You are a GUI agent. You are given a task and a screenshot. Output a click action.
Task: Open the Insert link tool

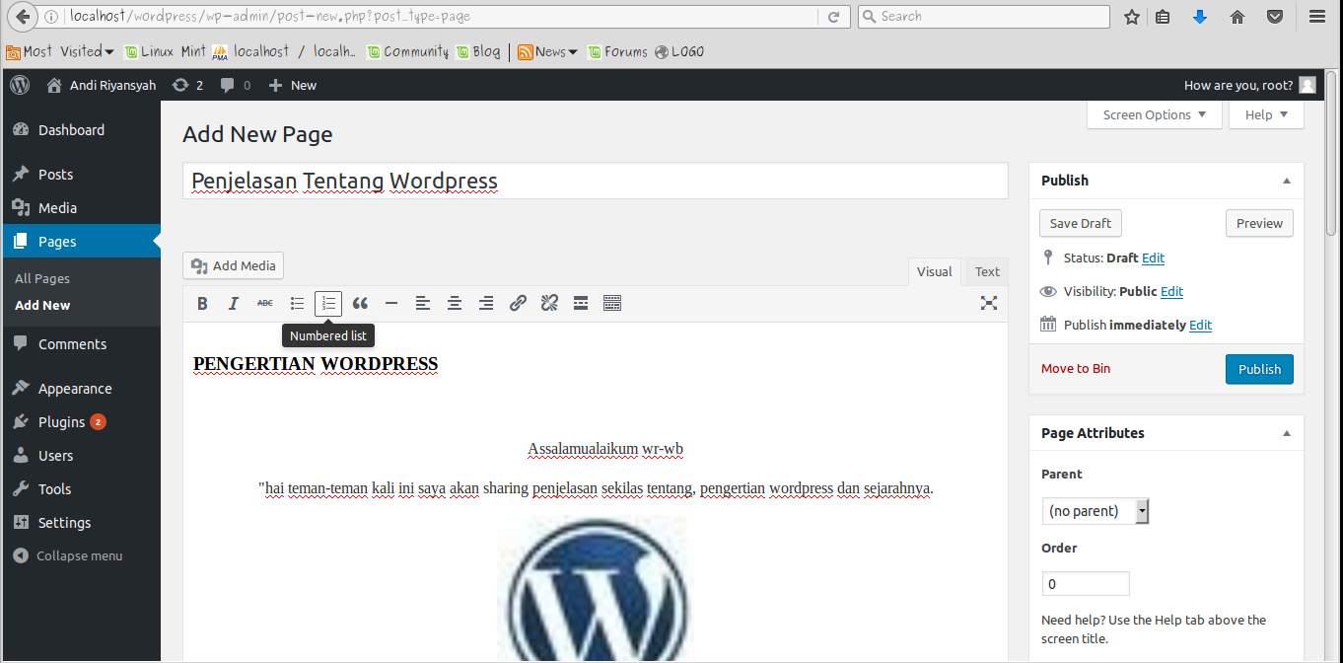coord(518,303)
